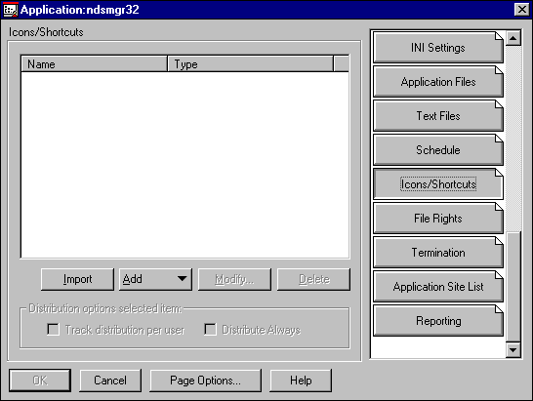Click the Name column header

94,63
